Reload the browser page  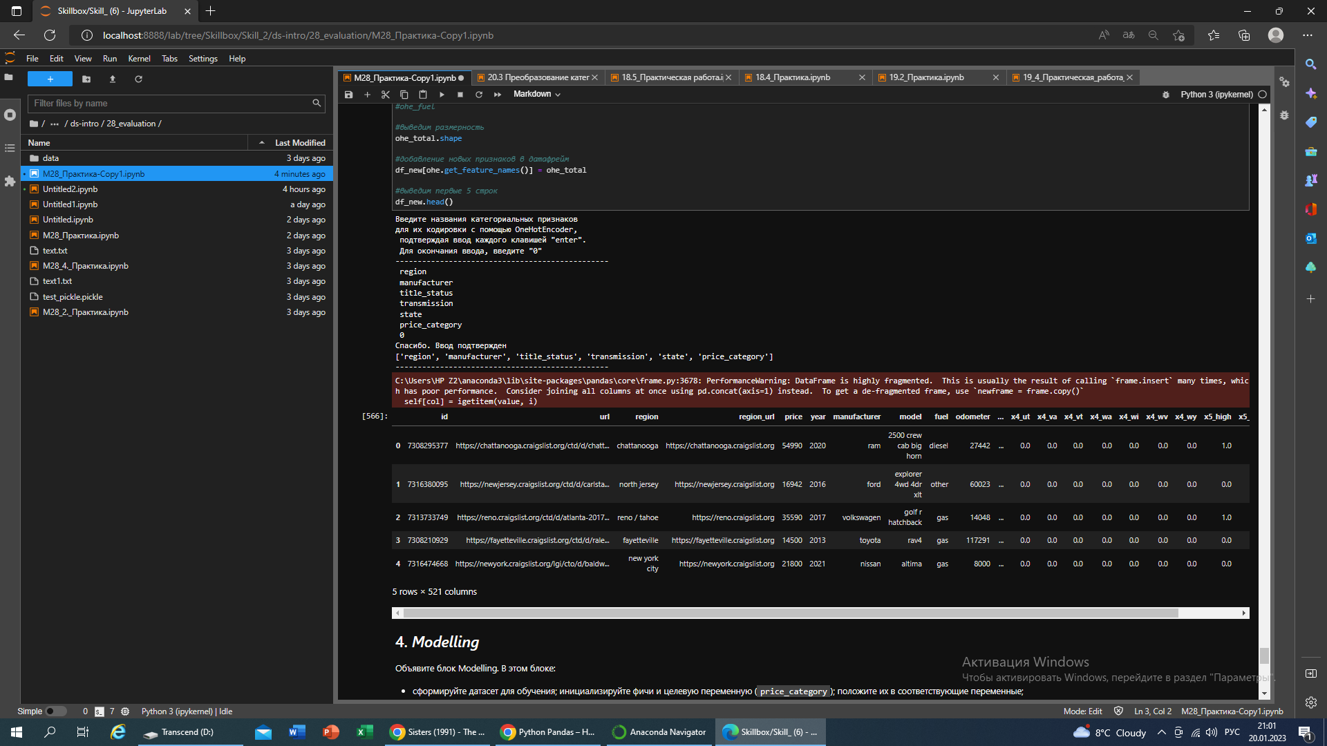[50, 35]
